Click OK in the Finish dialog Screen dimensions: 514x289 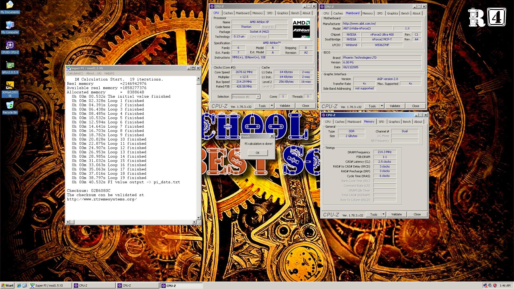pos(258,153)
